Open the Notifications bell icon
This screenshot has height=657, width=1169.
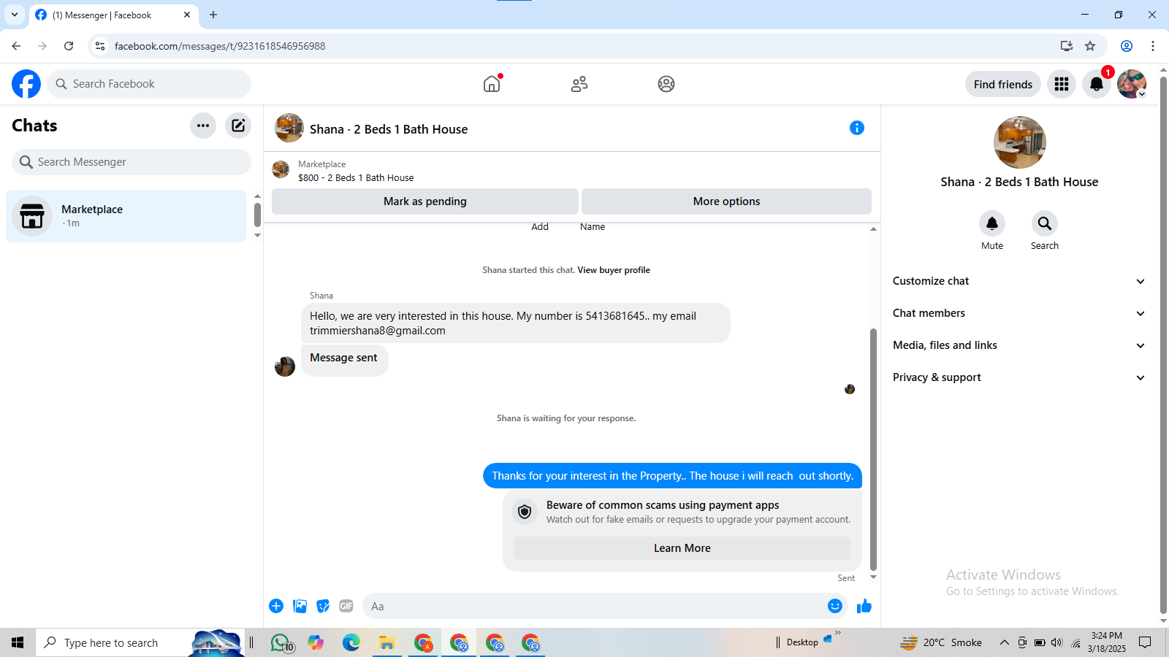1097,84
